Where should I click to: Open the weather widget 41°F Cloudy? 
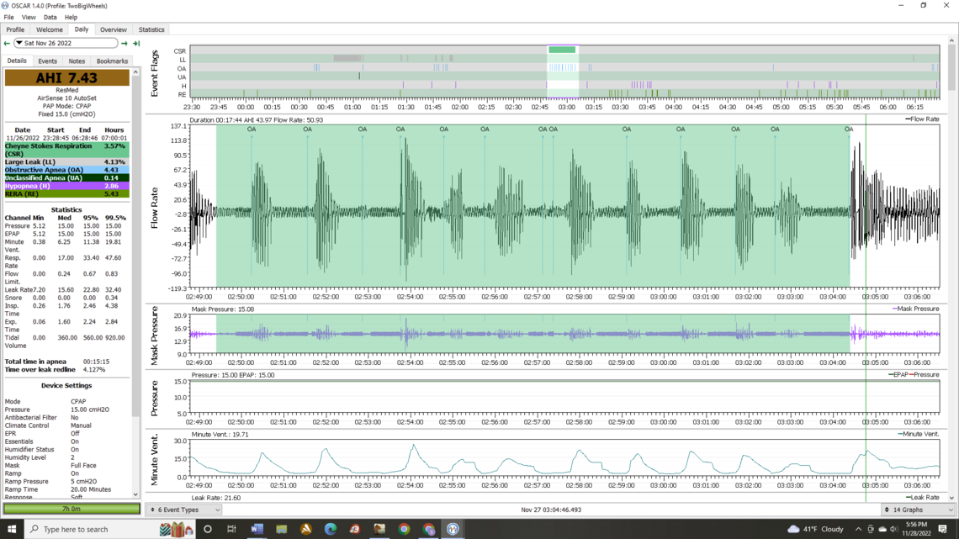[x=815, y=529]
